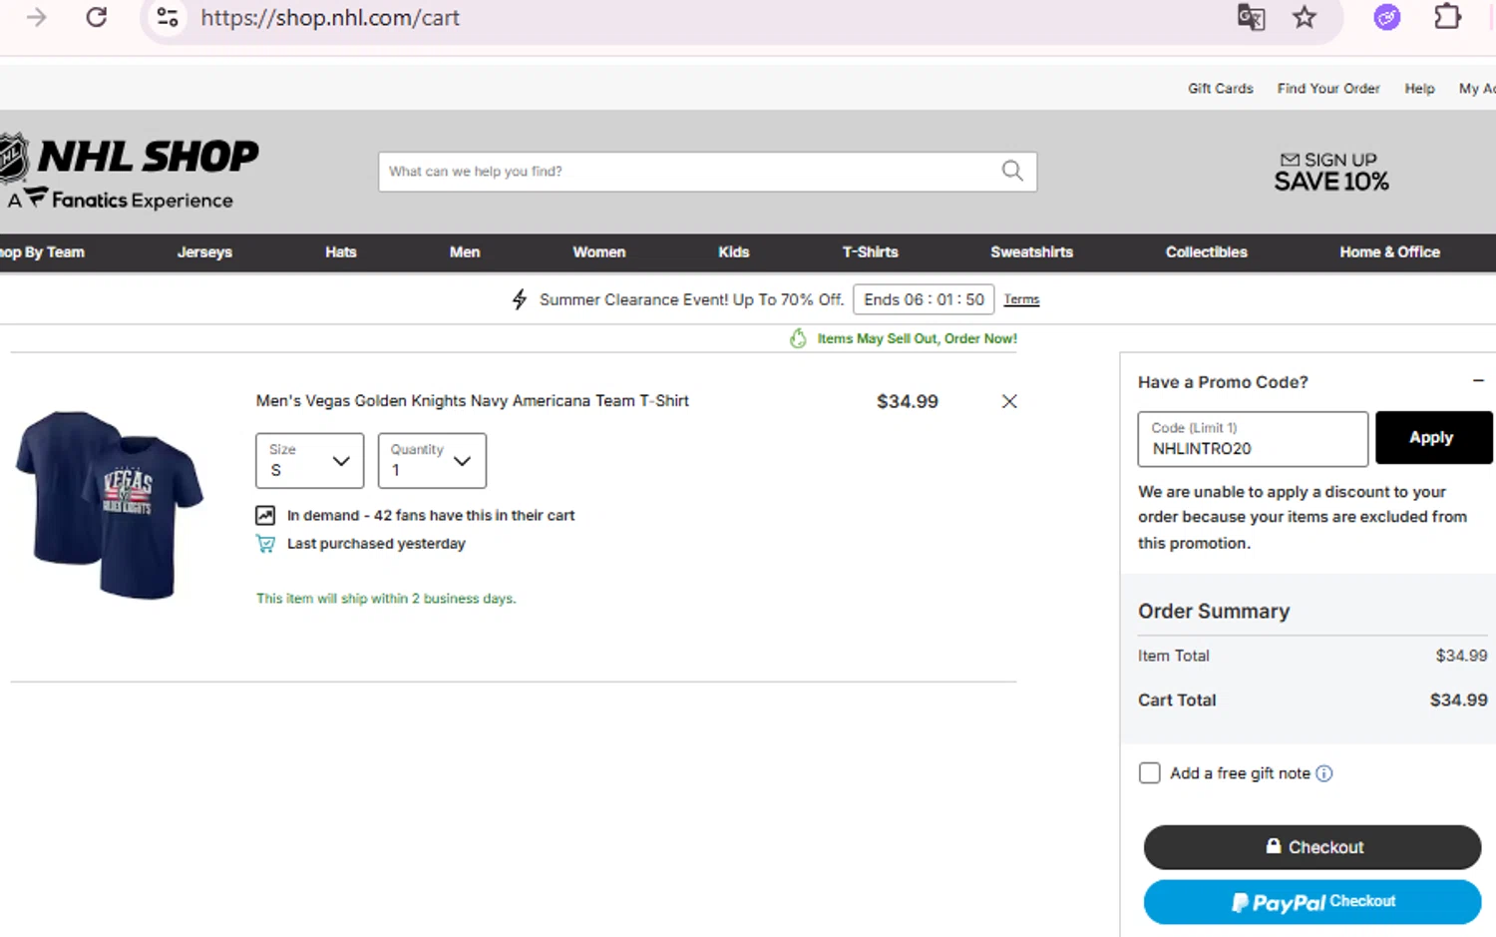
Task: Click the lightning bolt clearance icon
Action: click(x=519, y=299)
